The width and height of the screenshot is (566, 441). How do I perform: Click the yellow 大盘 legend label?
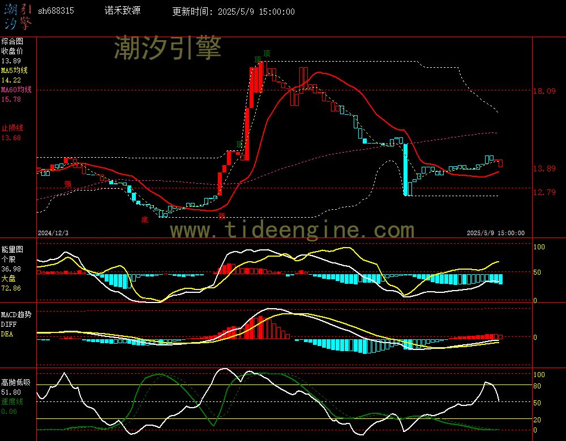pos(8,278)
